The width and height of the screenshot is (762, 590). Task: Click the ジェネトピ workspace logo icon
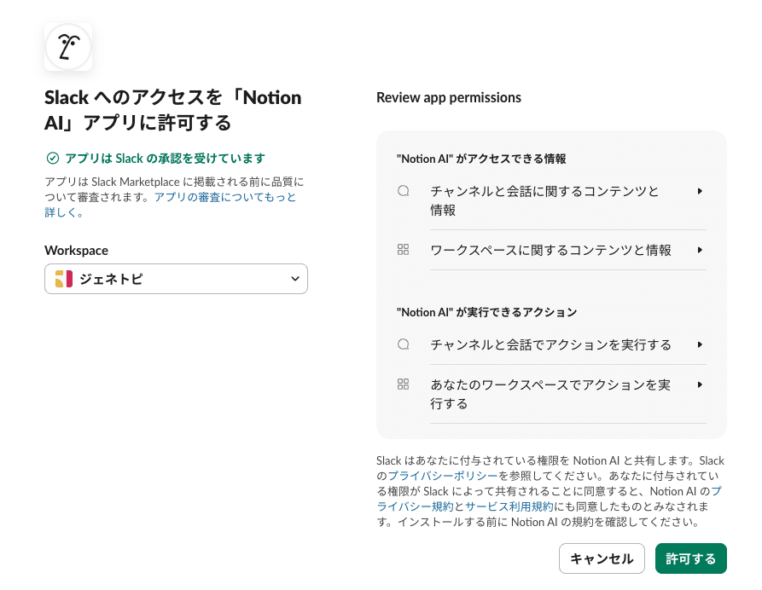point(63,279)
